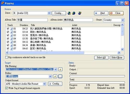Screen dimensions: 130x94
Task: Open the Output format dropdown
Action: click(x=44, y=84)
